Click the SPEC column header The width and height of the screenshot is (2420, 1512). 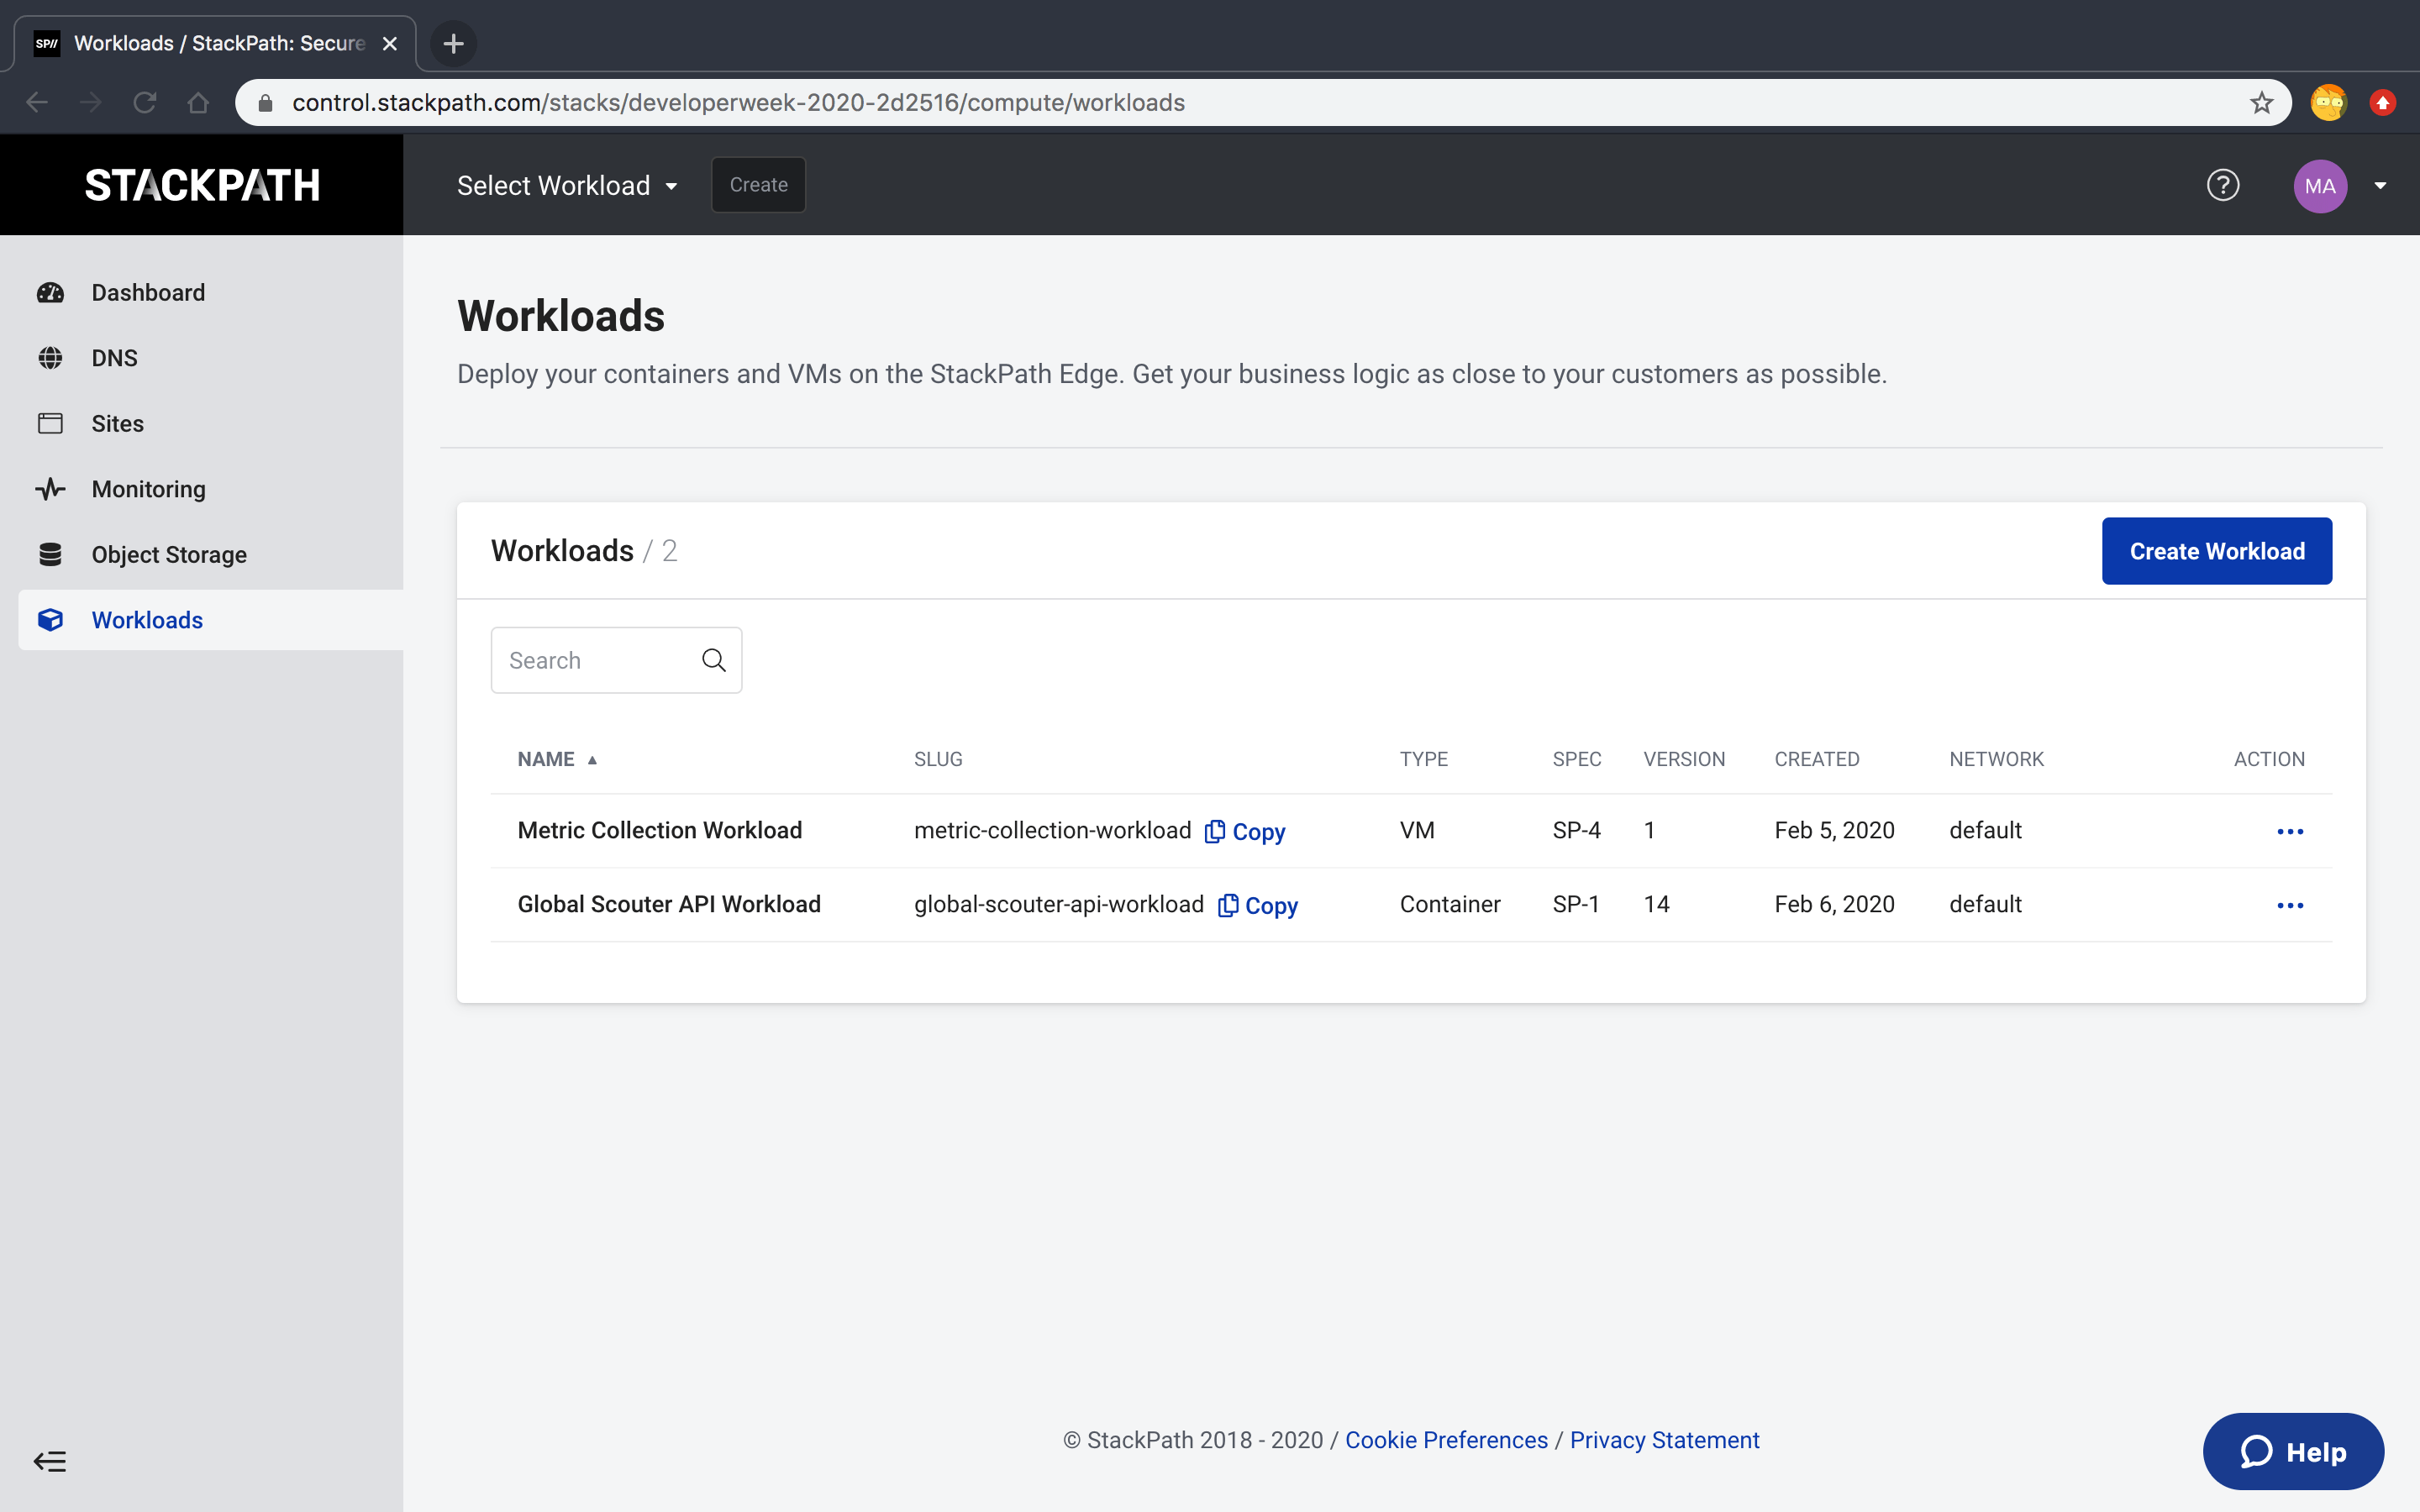1577,759
